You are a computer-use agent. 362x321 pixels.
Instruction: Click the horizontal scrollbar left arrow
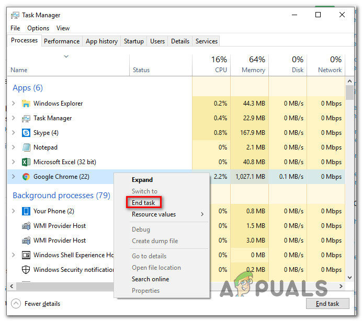click(12, 286)
